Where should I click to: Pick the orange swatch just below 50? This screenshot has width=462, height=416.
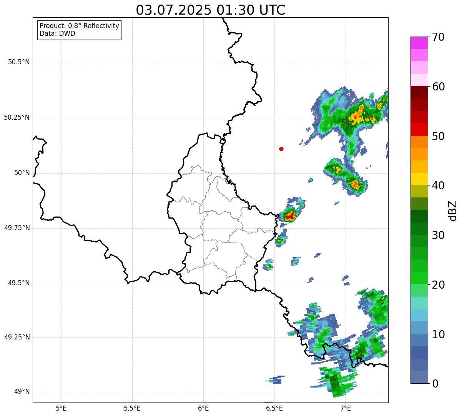[419, 142]
